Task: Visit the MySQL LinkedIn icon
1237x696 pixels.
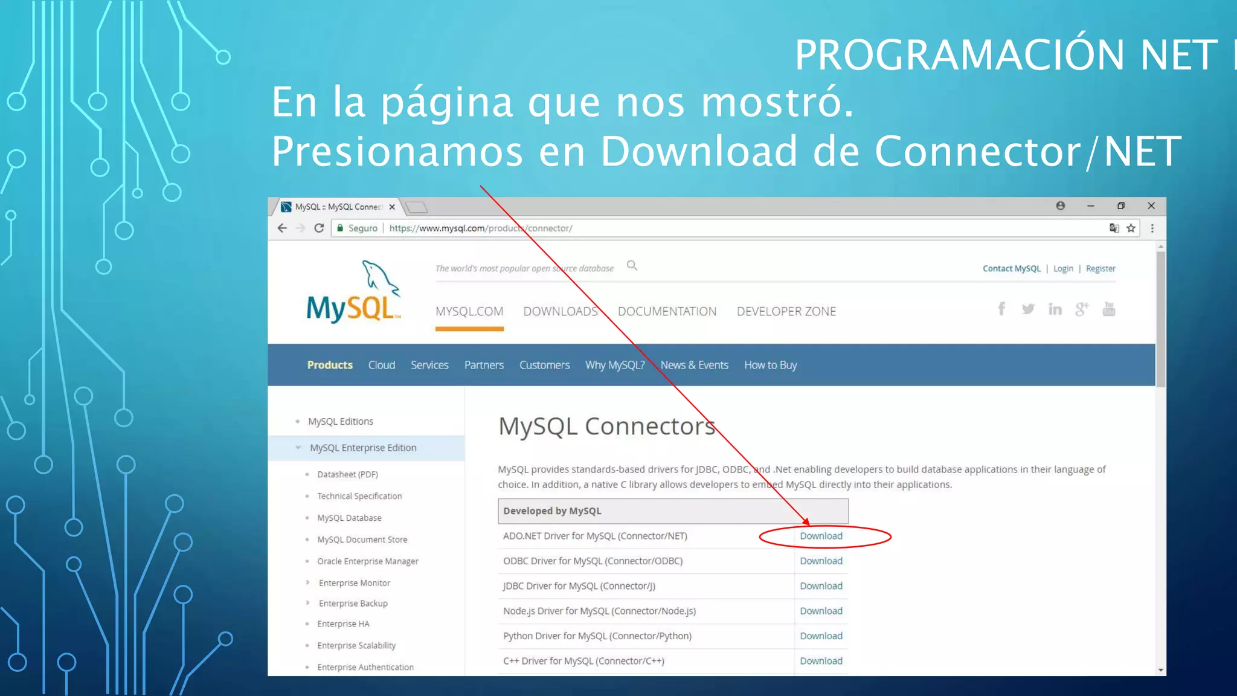Action: [x=1055, y=309]
